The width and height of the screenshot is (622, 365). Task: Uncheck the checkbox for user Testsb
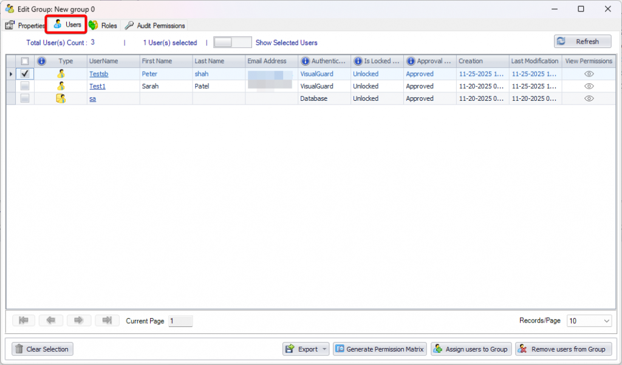coord(25,74)
